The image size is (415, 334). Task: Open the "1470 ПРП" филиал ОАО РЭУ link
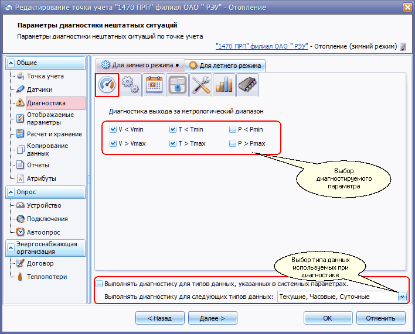261,46
